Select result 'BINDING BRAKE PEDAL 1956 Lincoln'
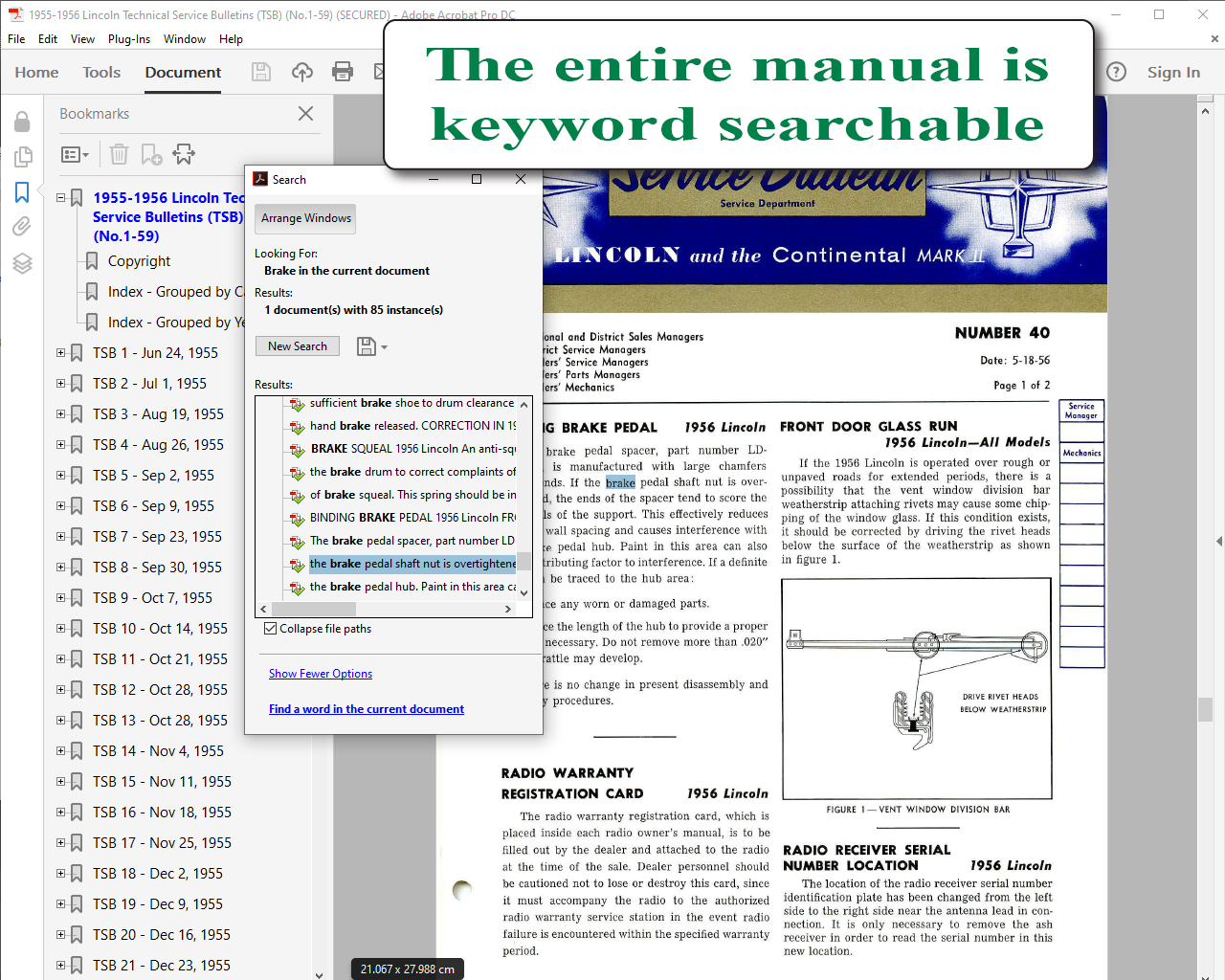Screen dimensions: 1225x980 tap(412, 518)
